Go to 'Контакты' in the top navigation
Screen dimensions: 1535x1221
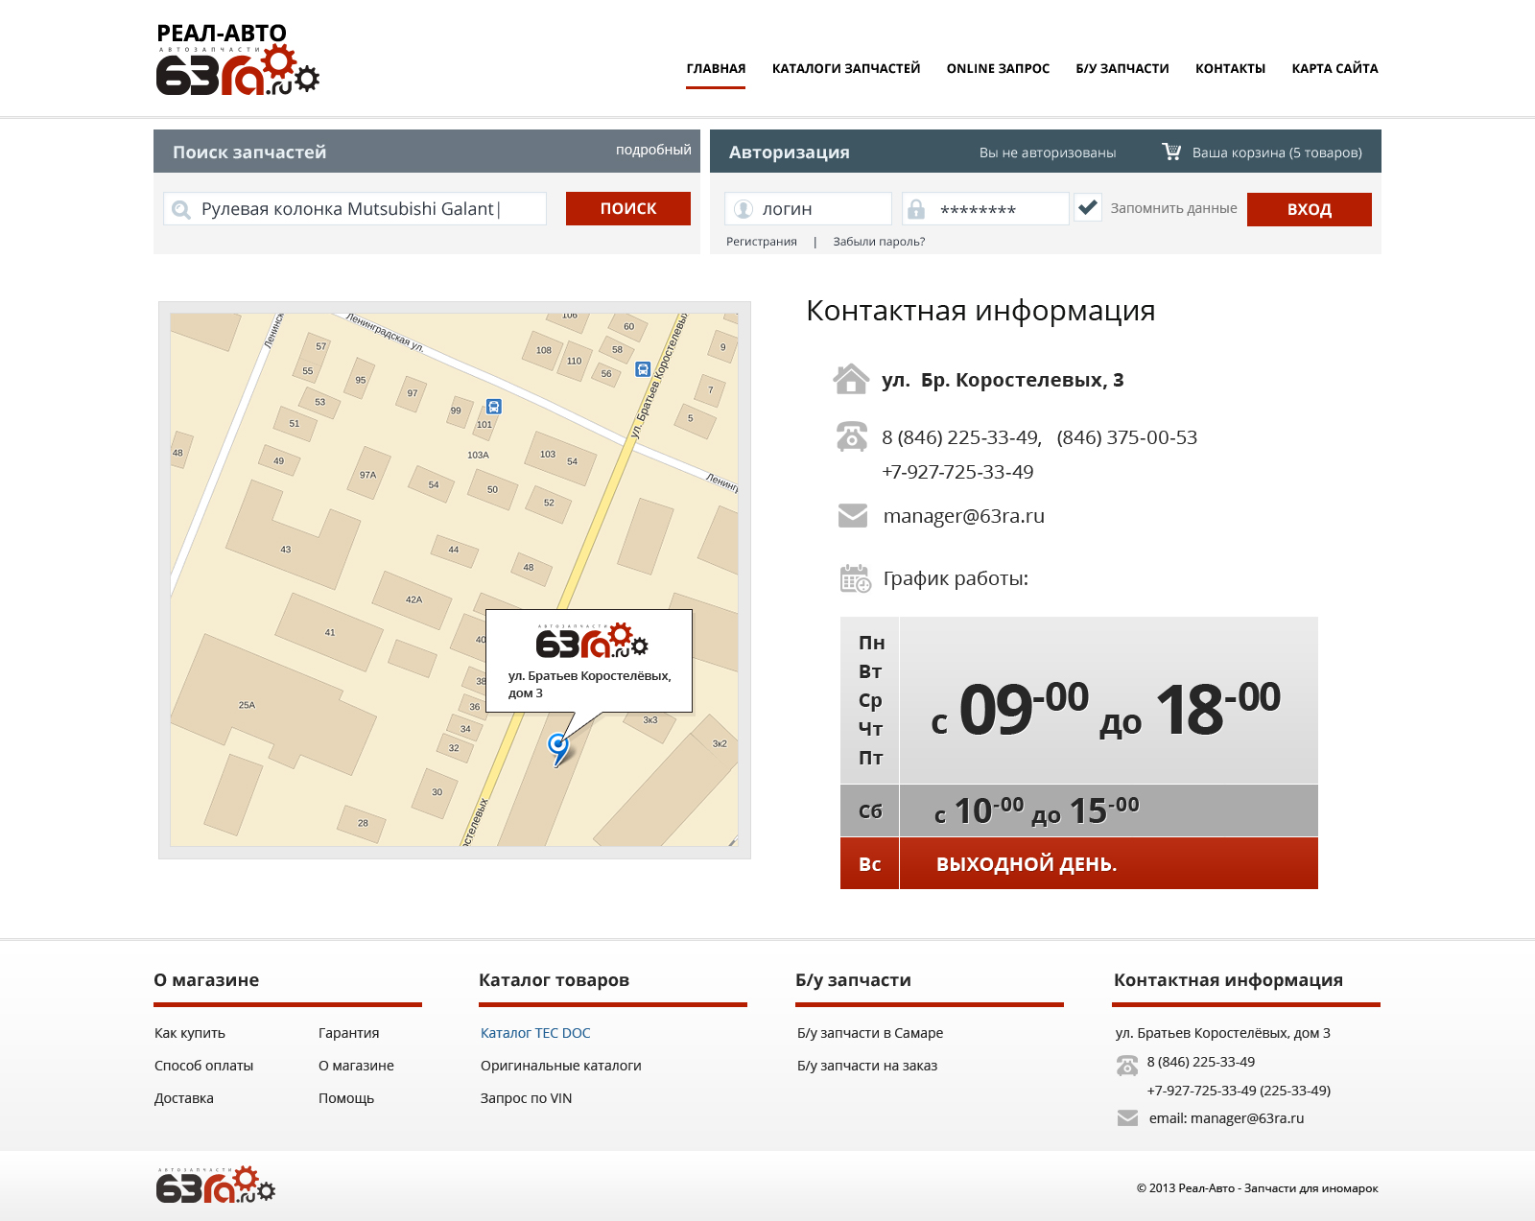point(1230,68)
